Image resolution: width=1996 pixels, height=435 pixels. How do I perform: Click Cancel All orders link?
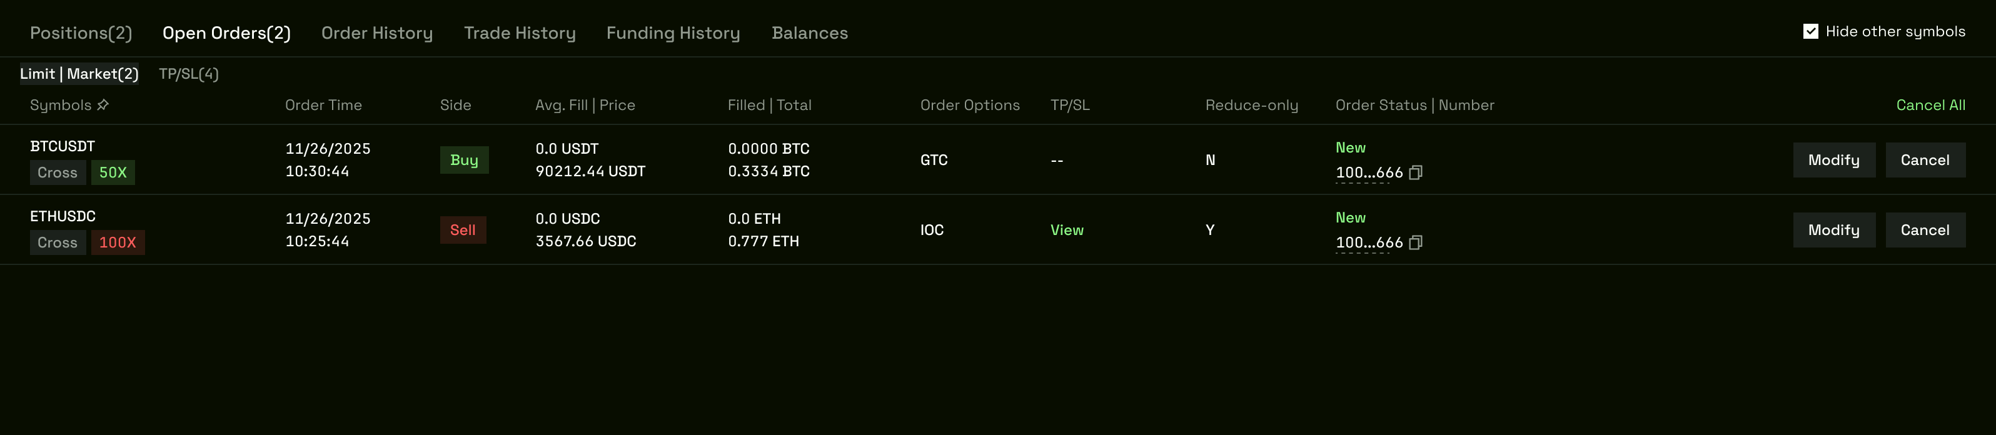click(x=1929, y=104)
